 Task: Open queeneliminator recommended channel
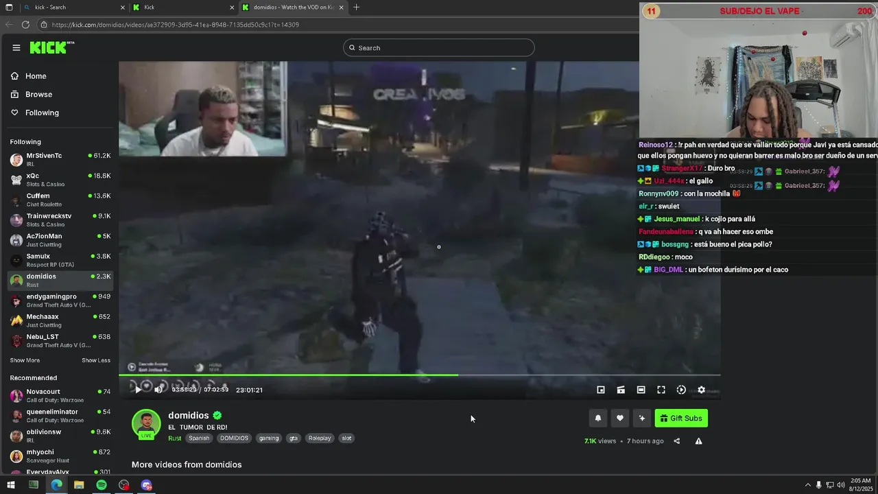[60, 415]
